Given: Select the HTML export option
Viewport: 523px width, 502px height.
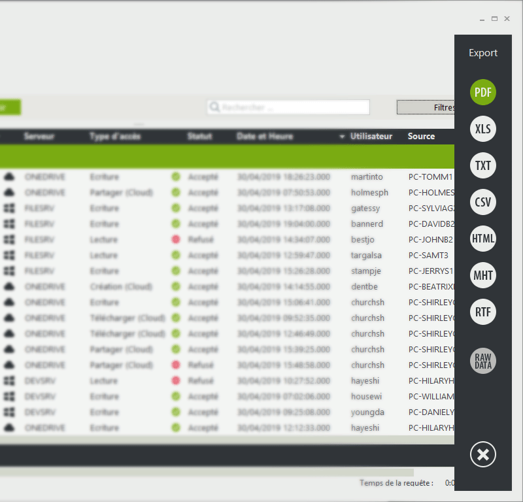Looking at the screenshot, I should coord(483,239).
